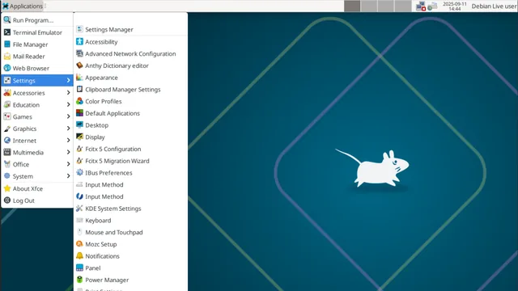The height and width of the screenshot is (291, 518).
Task: Click the Internet category label
Action: 24,140
